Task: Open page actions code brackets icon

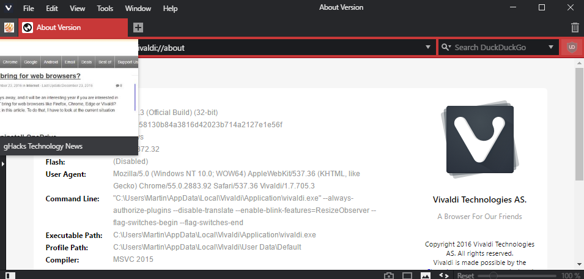Action: (443, 276)
